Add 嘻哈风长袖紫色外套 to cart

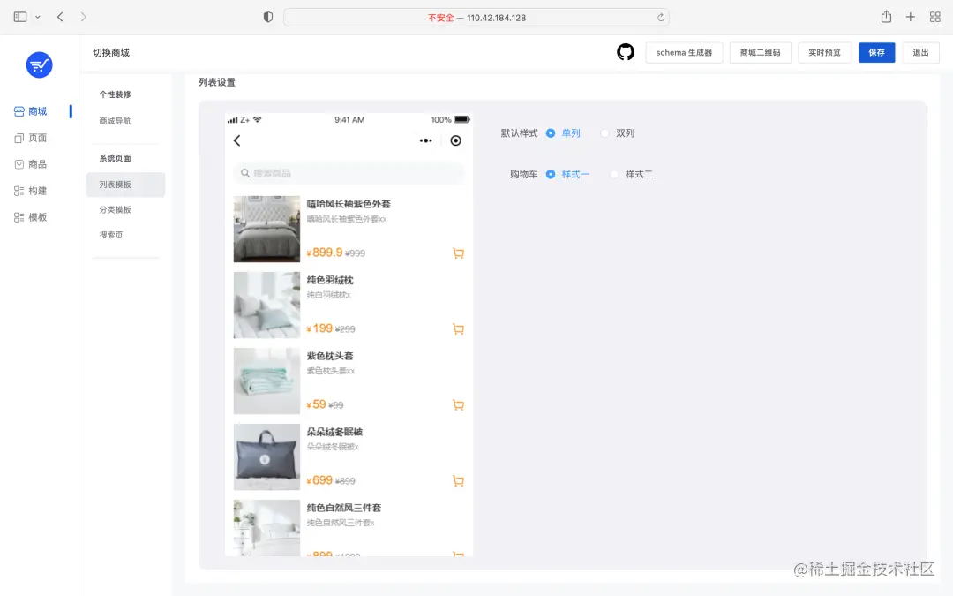458,253
